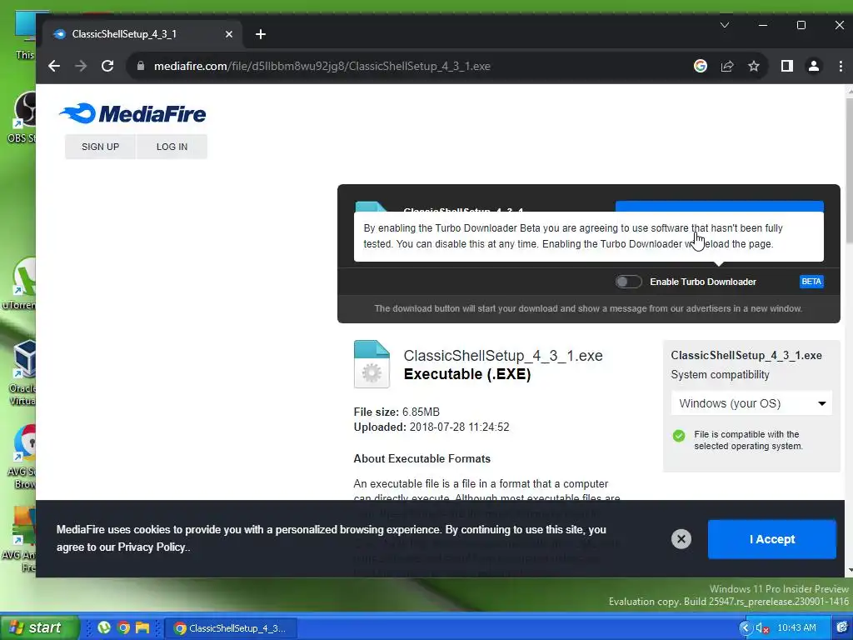
Task: Click the LOG IN button
Action: tap(172, 147)
